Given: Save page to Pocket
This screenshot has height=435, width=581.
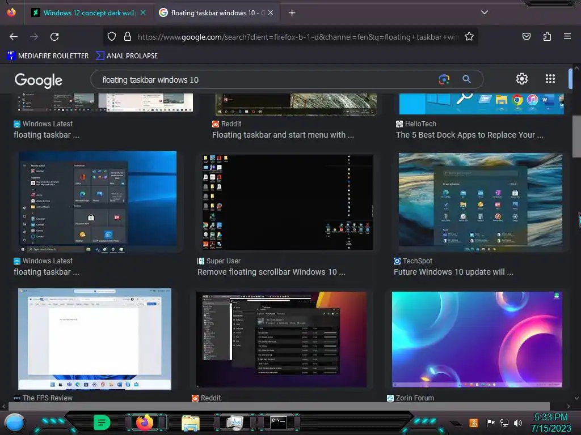Looking at the screenshot, I should pyautogui.click(x=526, y=36).
